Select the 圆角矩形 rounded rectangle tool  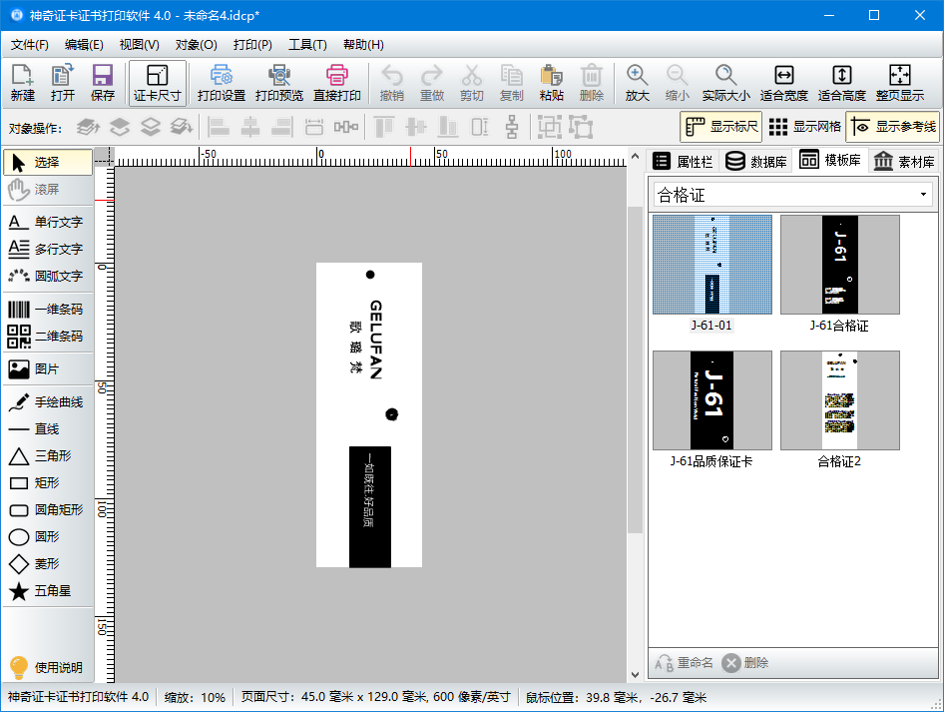(x=48, y=509)
